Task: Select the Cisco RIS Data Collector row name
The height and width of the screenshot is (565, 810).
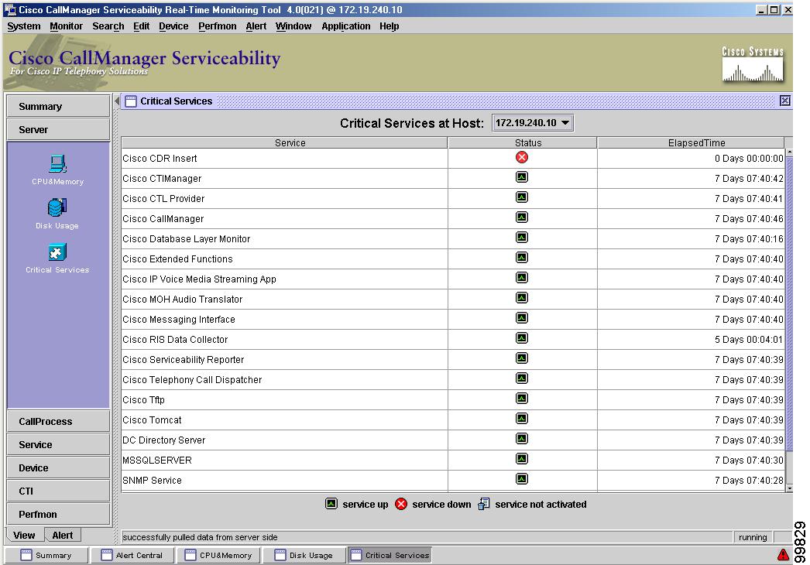Action: tap(175, 339)
